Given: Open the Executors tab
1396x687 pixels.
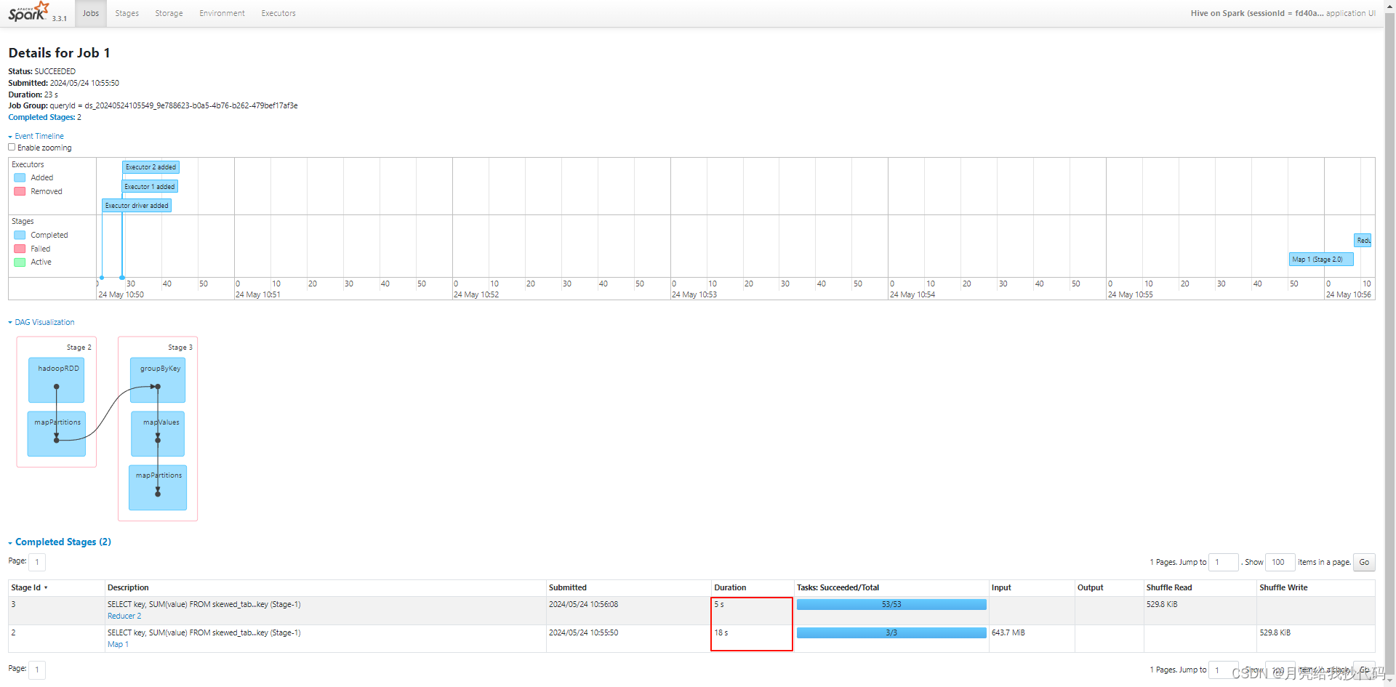Looking at the screenshot, I should [x=278, y=13].
